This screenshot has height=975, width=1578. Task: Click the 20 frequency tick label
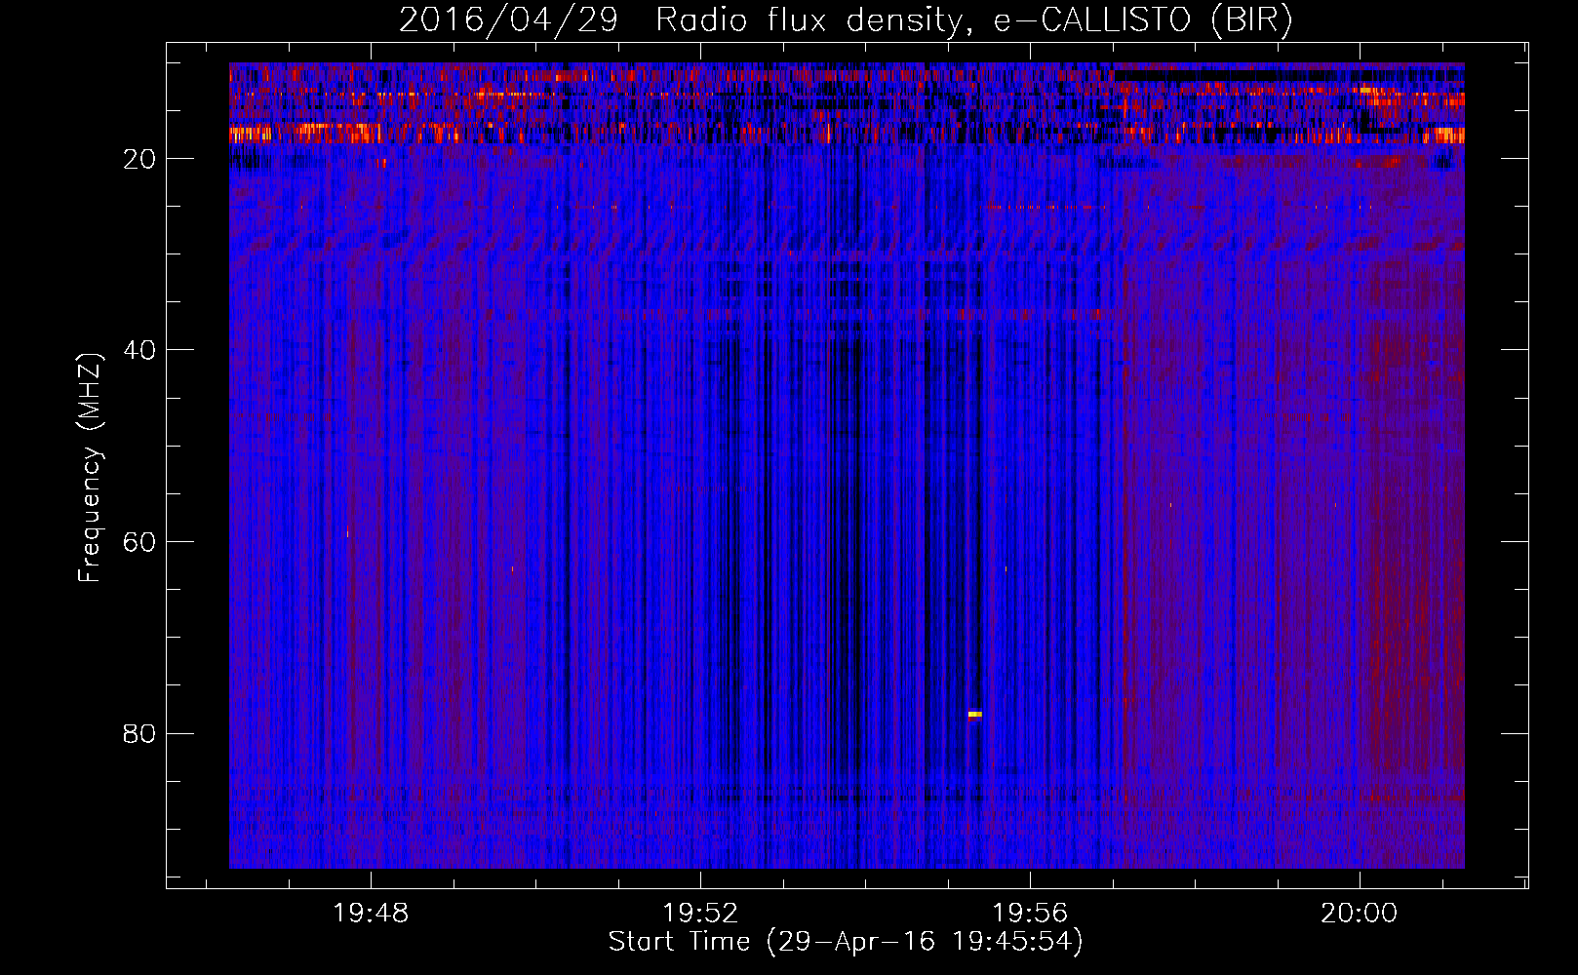pyautogui.click(x=139, y=159)
